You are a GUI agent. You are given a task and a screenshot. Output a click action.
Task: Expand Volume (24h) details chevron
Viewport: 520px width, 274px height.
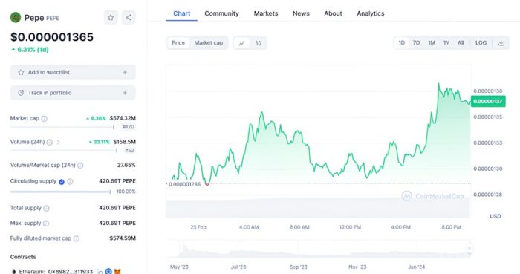[x=59, y=142]
